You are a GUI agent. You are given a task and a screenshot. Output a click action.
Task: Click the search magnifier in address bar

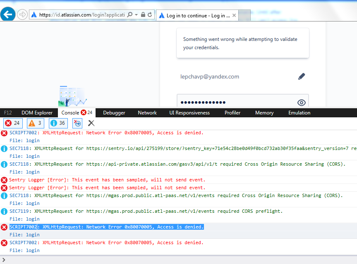[x=129, y=15]
